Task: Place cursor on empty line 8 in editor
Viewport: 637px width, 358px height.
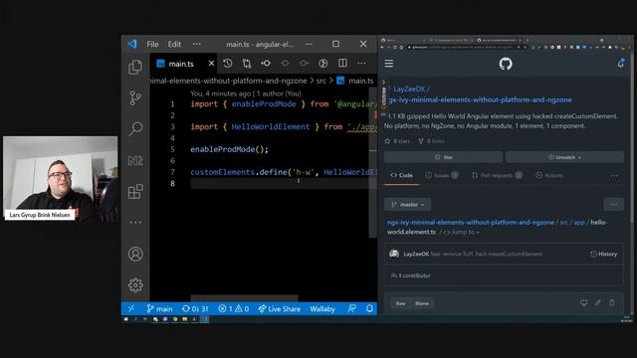Action: pos(281,183)
